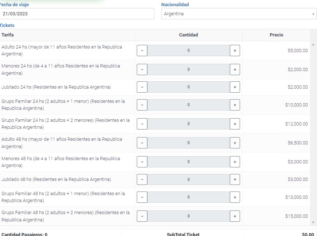Remove one Jubilado 24 hs ticket
Screen dimensions: 317x236
142,87
